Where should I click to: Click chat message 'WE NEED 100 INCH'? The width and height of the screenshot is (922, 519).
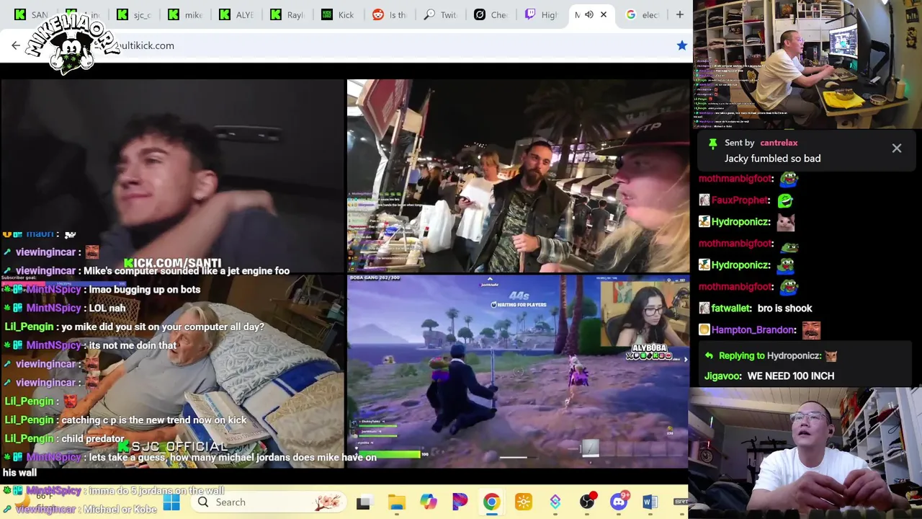point(791,376)
